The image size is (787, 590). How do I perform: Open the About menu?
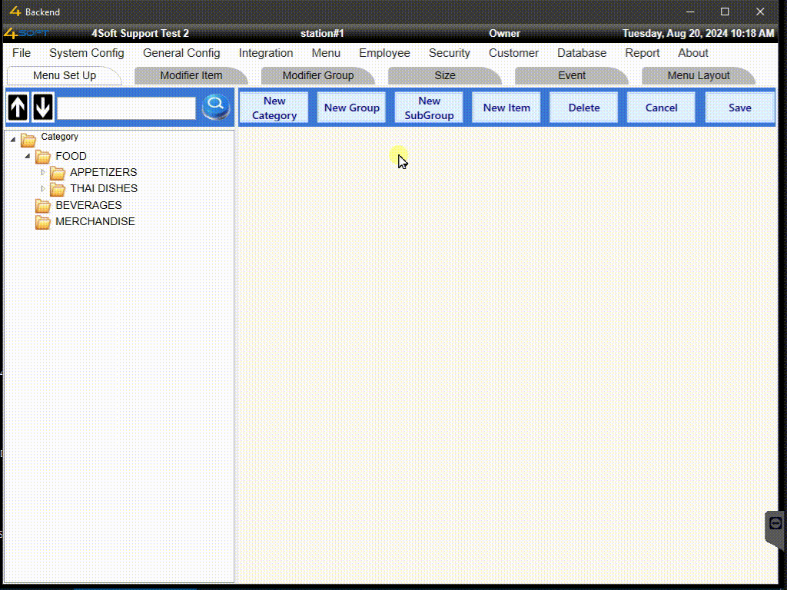692,53
